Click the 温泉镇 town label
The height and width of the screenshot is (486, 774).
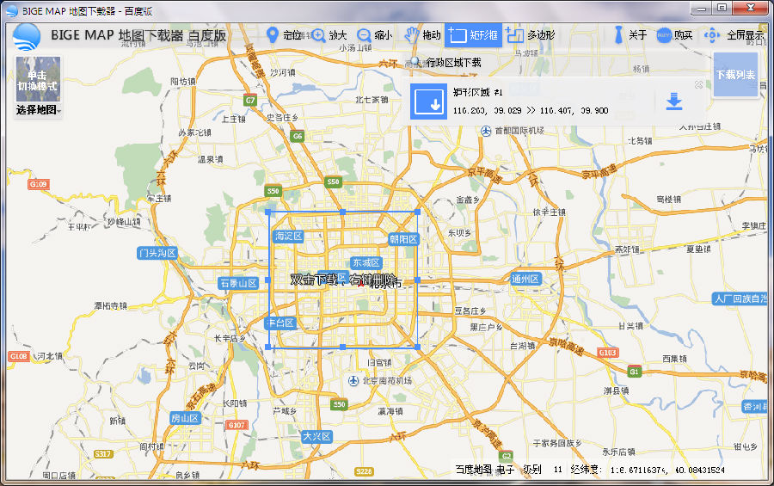pos(211,159)
